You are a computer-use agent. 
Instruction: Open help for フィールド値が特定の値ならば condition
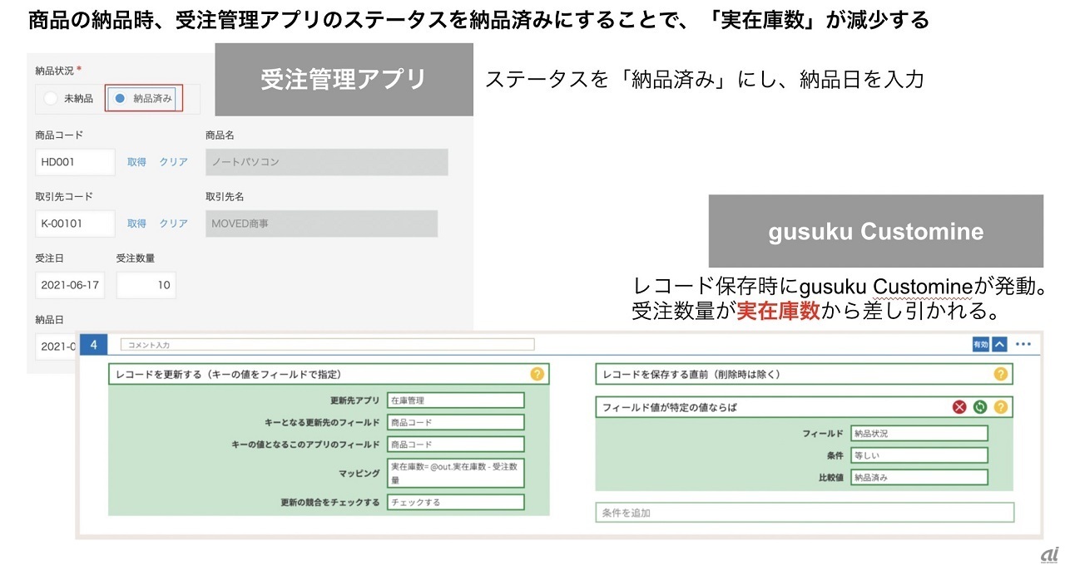tap(1001, 407)
